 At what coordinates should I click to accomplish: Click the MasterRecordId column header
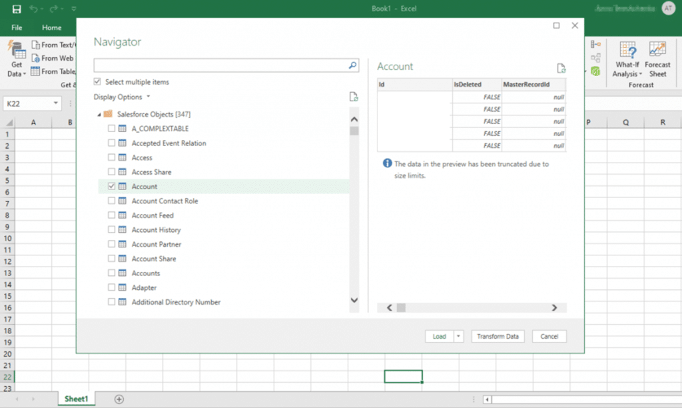coord(533,85)
